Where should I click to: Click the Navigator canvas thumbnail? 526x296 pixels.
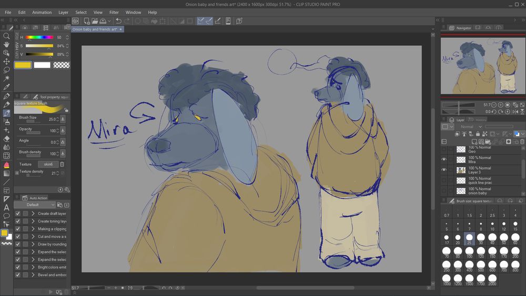pos(483,66)
